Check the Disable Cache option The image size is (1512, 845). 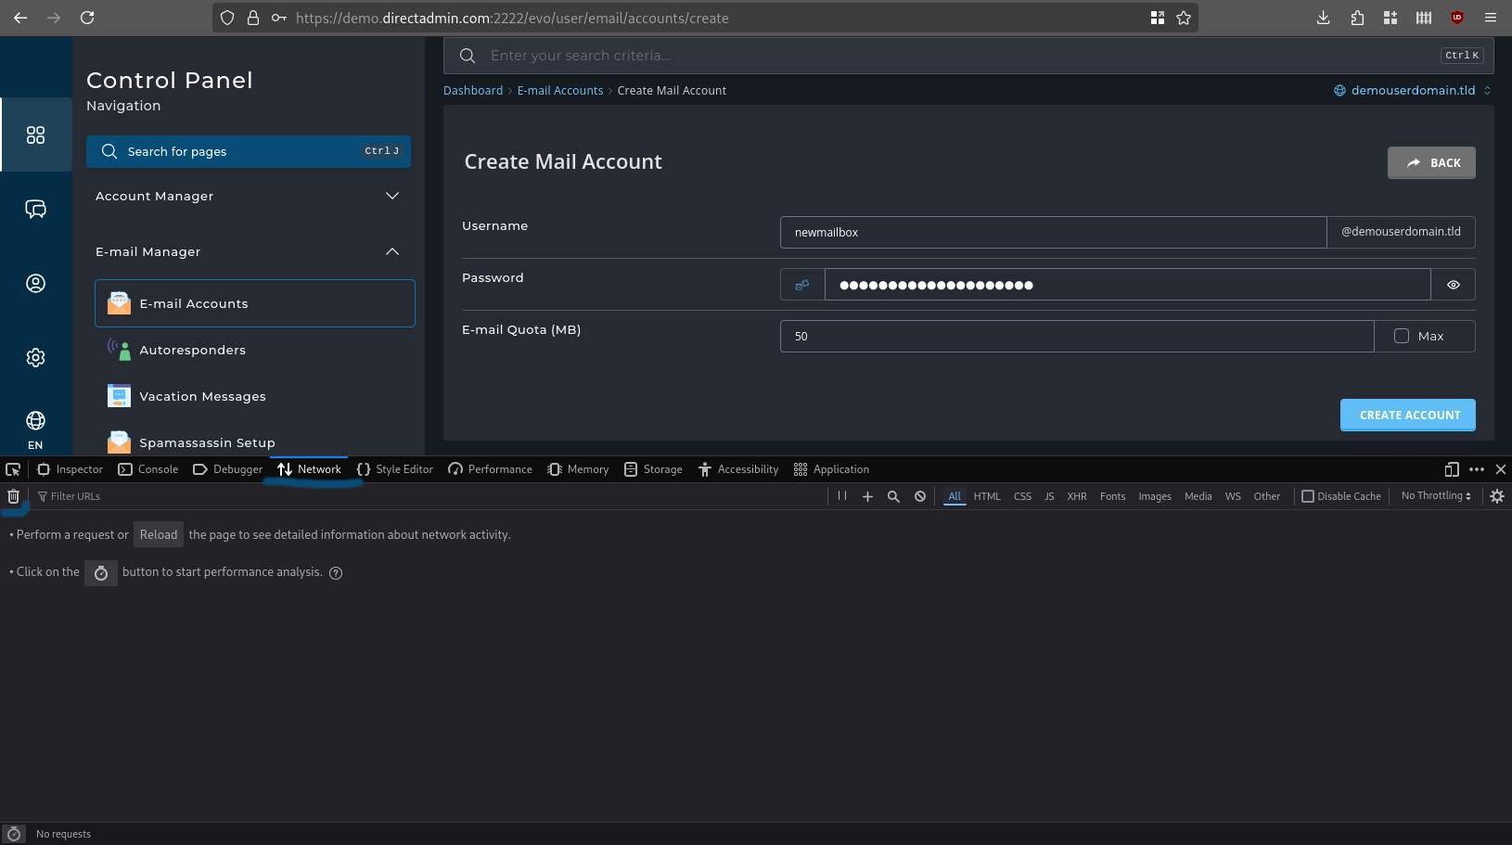pos(1308,496)
